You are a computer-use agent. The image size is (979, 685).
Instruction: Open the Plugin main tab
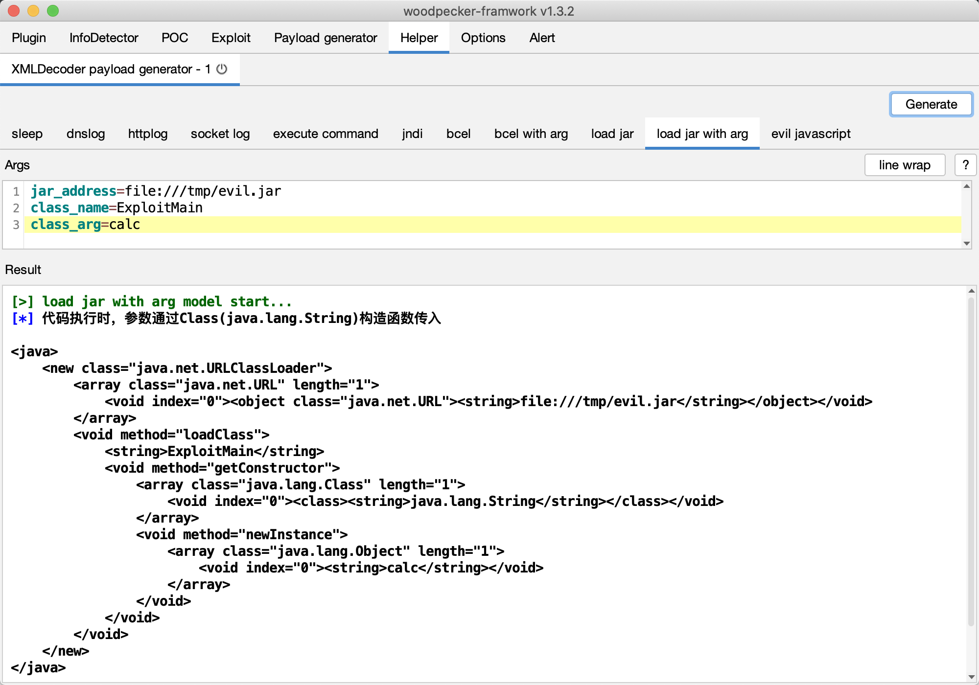point(29,38)
